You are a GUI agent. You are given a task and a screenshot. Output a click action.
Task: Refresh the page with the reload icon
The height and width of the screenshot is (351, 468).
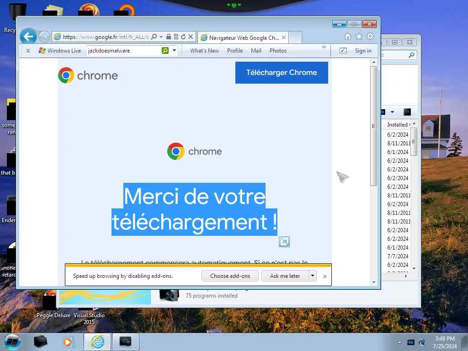[183, 37]
